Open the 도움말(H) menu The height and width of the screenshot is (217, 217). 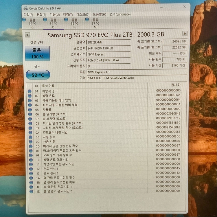click(99, 14)
